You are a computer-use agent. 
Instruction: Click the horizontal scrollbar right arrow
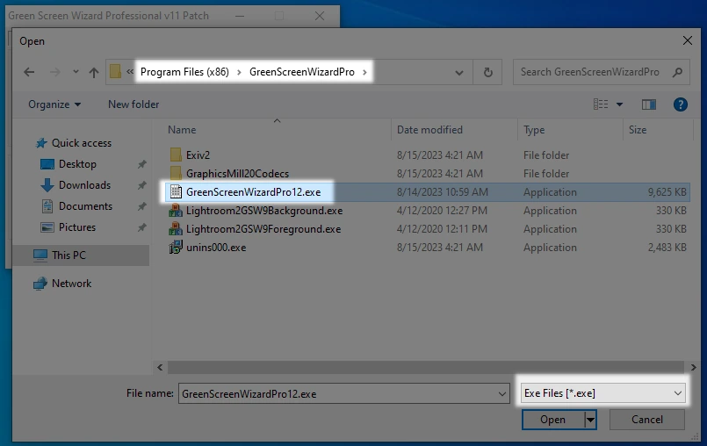[694, 368]
